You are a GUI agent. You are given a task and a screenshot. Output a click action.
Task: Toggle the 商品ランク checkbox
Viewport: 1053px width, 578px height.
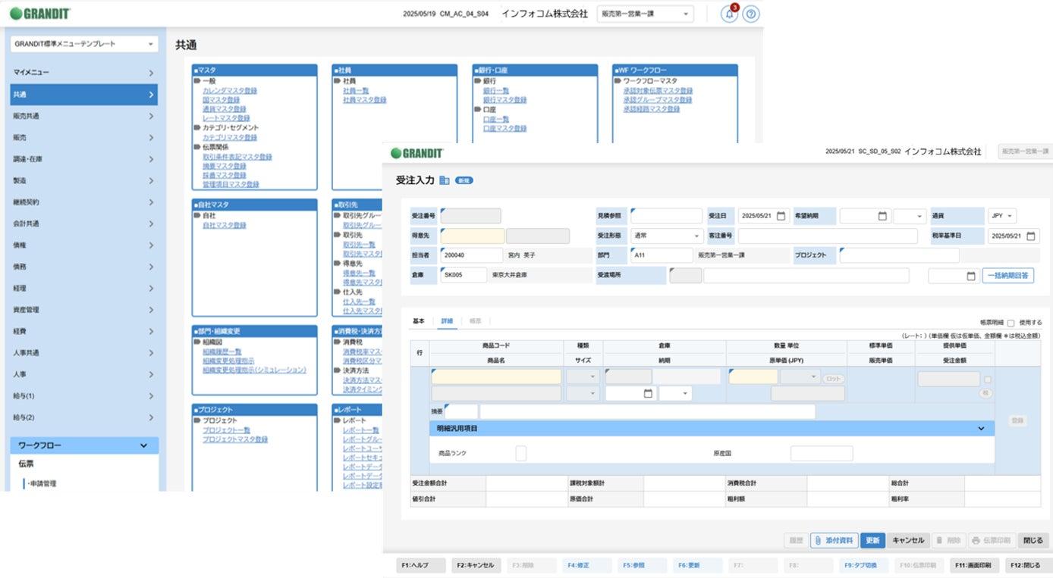click(x=520, y=453)
